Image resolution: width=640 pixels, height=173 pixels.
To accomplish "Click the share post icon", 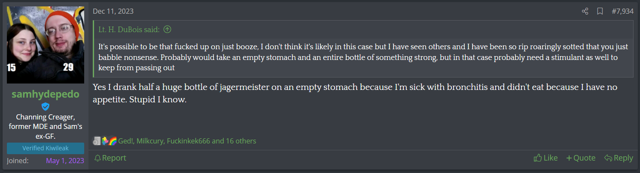I will (x=585, y=12).
